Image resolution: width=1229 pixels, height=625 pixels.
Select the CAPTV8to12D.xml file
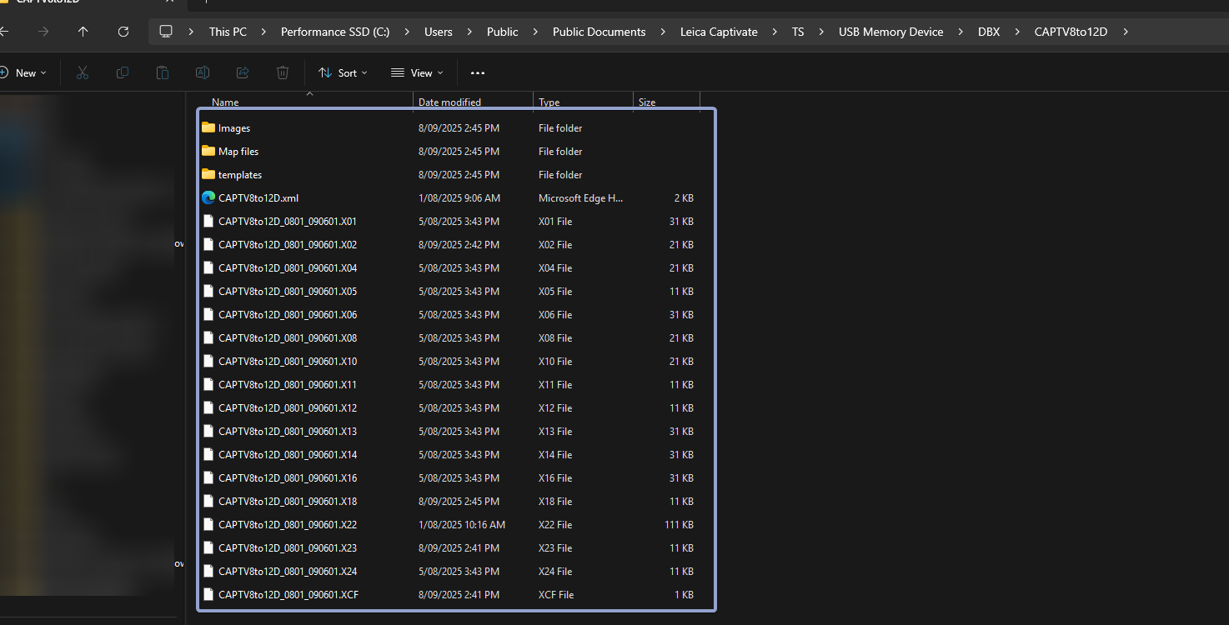[258, 198]
